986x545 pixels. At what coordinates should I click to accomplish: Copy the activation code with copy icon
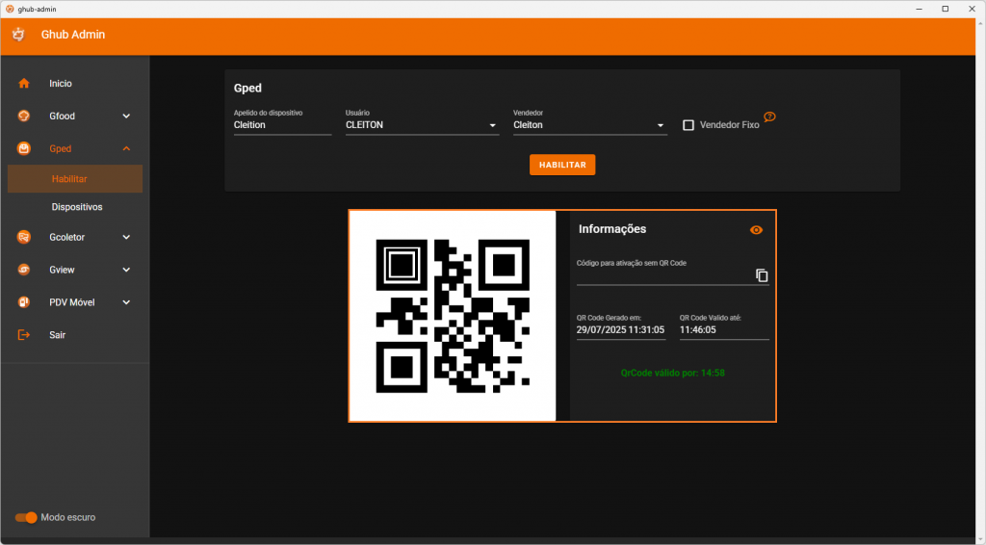click(762, 275)
